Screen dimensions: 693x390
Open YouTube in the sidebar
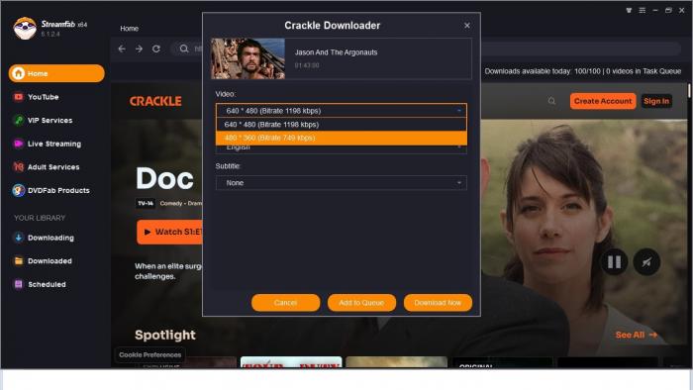coord(43,97)
